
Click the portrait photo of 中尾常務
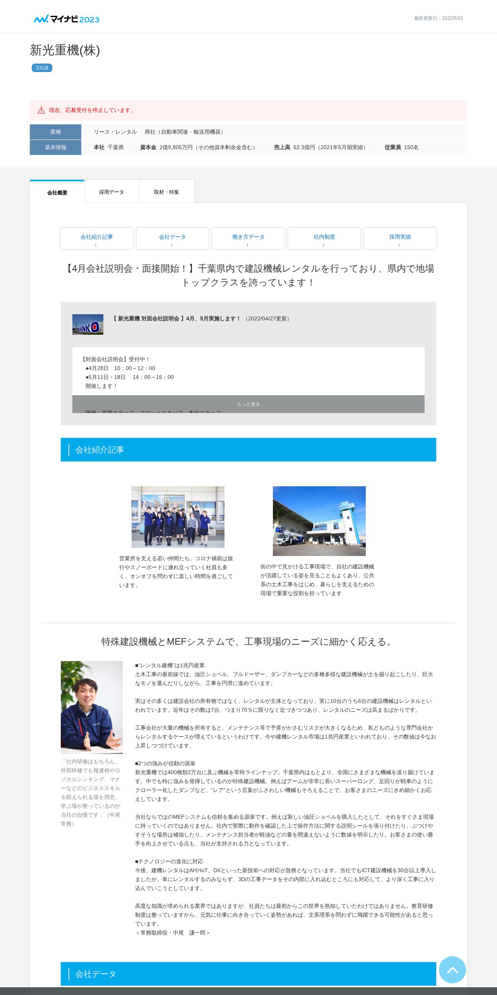point(92,707)
